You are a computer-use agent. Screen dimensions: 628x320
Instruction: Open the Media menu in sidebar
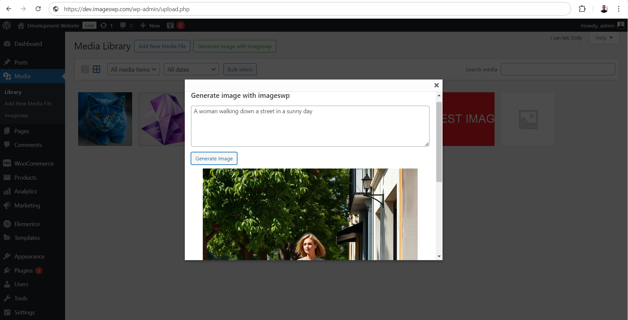coord(32,76)
